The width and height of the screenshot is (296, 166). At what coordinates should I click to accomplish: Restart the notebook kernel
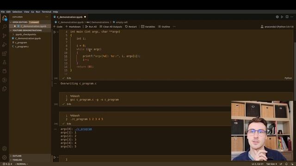[x=131, y=27]
